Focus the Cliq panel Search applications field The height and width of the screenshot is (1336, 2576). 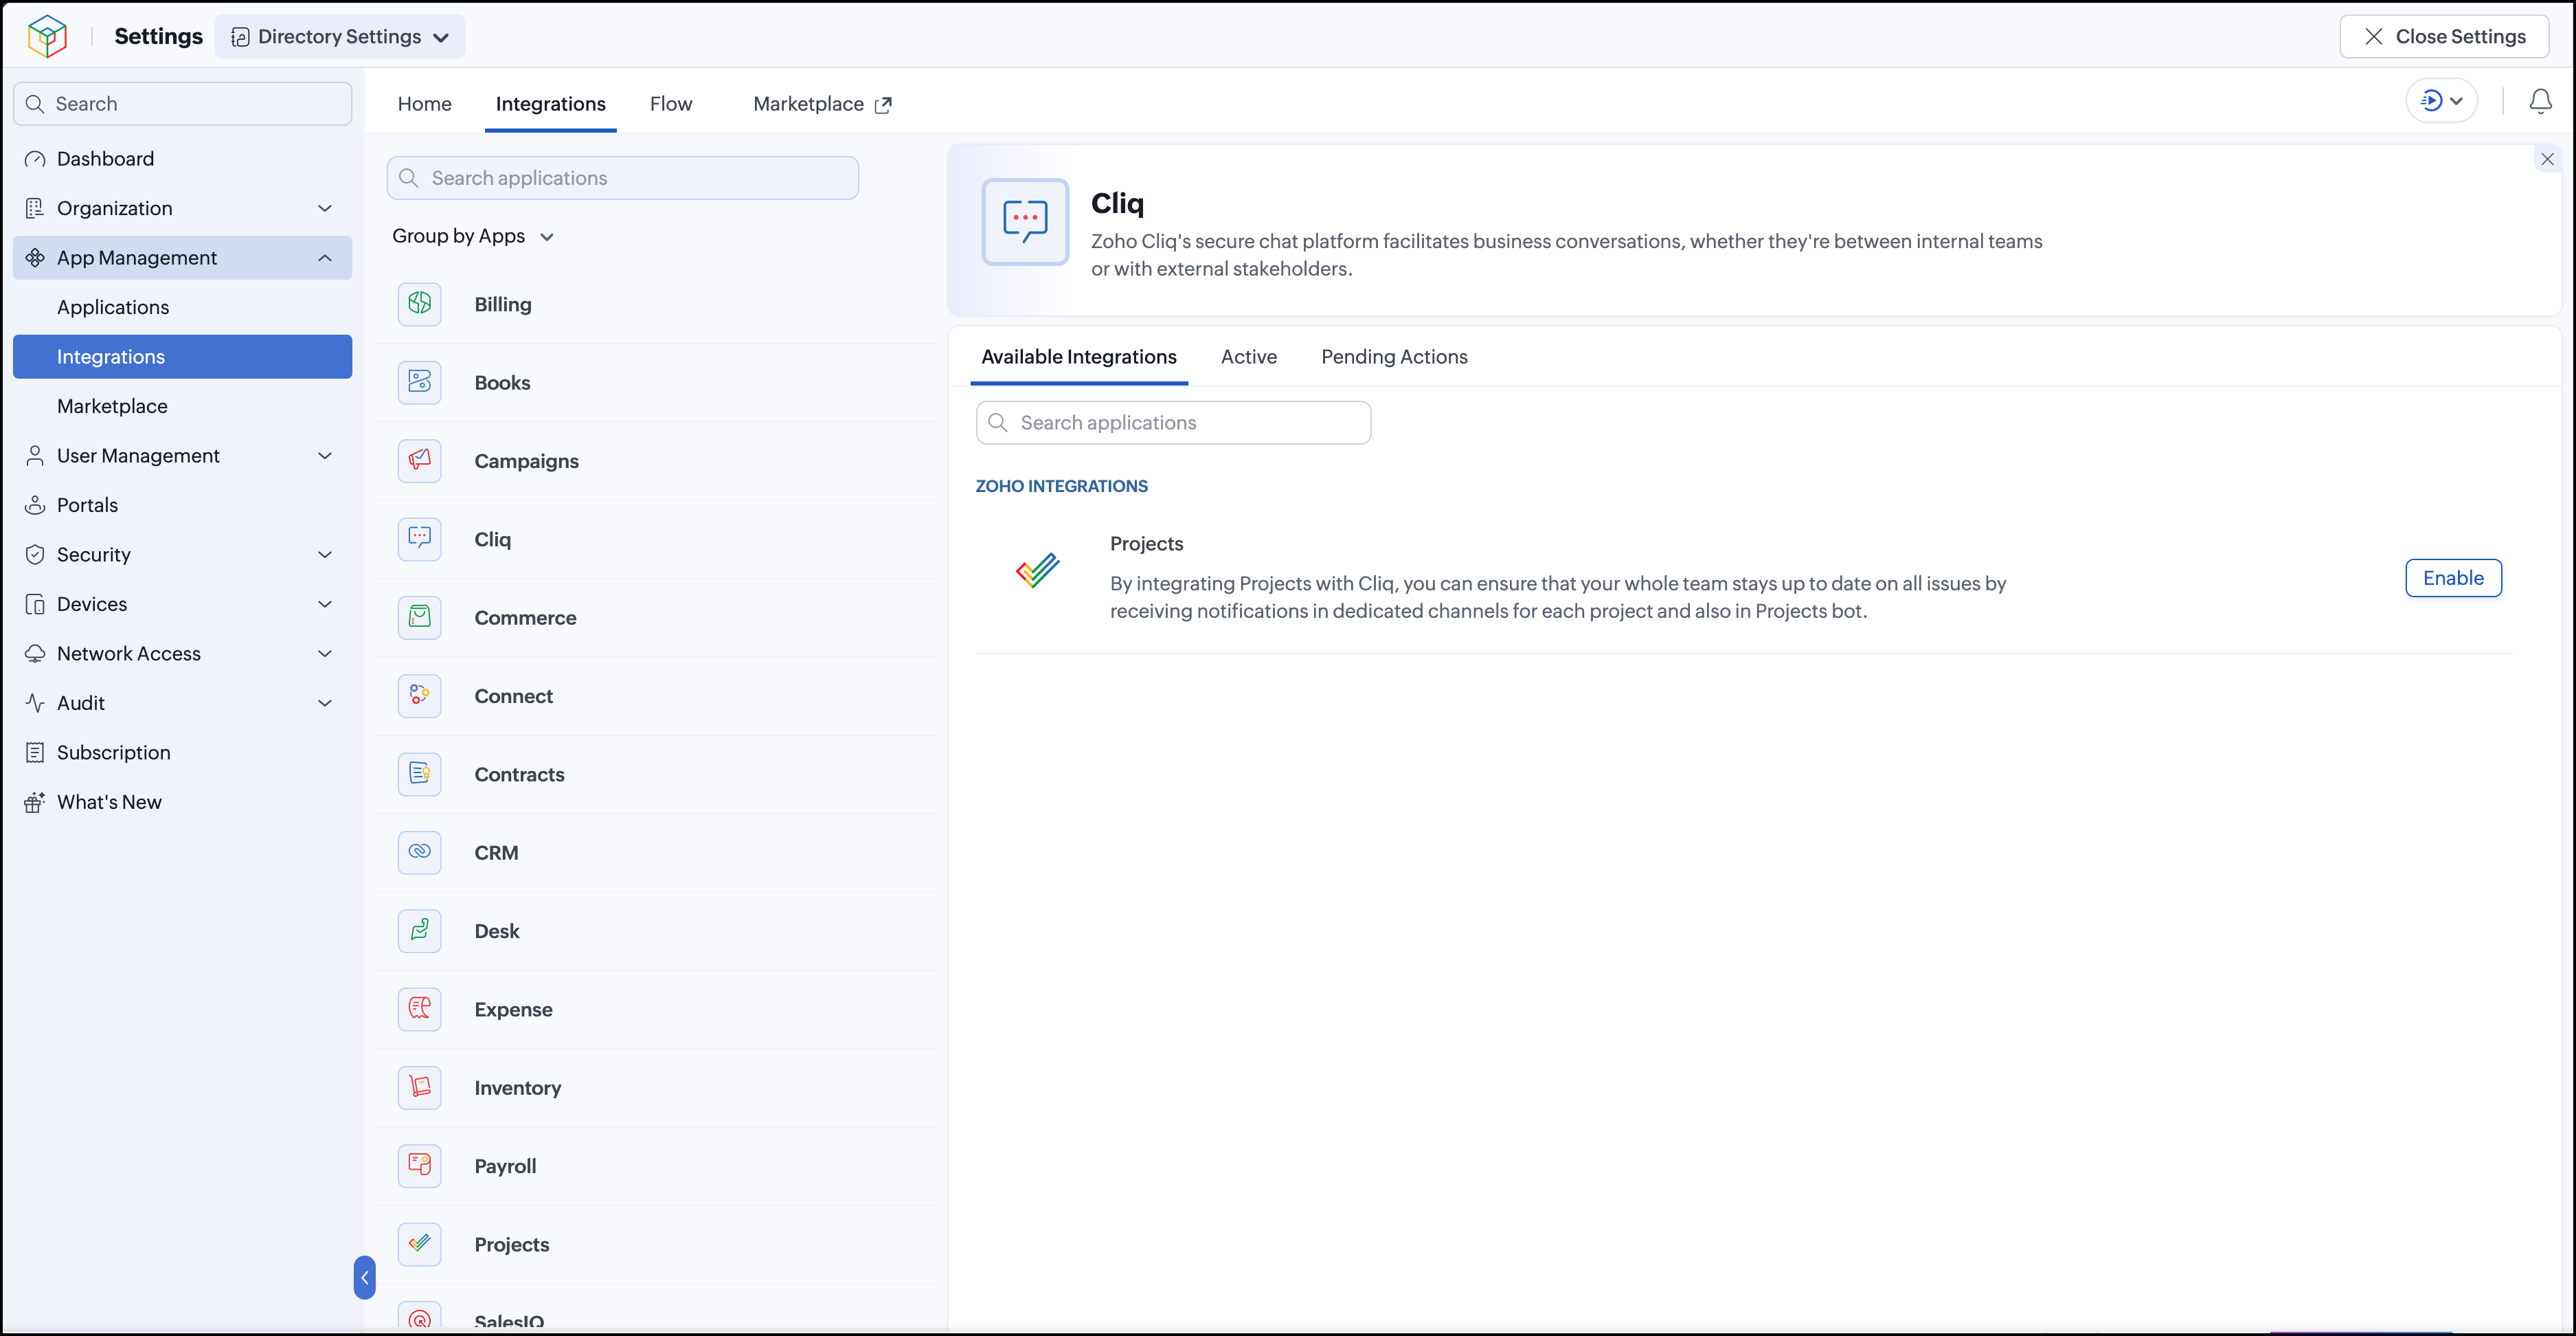pyautogui.click(x=1173, y=423)
